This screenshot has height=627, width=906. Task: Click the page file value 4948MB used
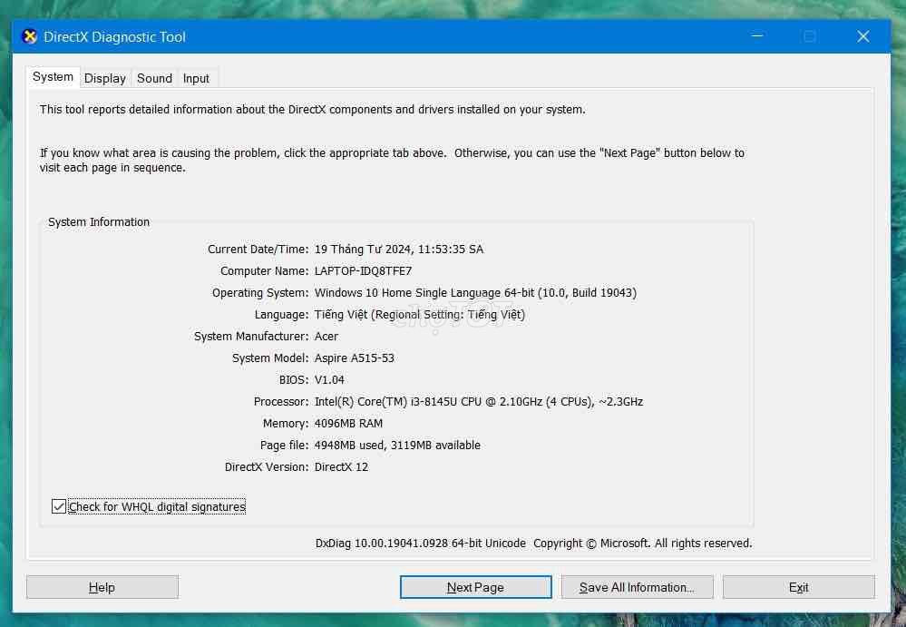(397, 446)
